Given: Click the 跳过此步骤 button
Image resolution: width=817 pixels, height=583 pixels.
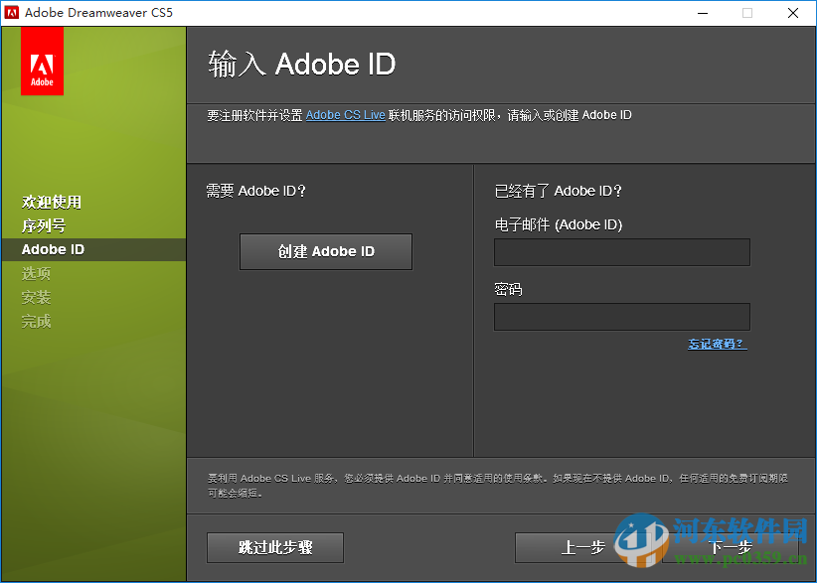Looking at the screenshot, I should click(274, 547).
